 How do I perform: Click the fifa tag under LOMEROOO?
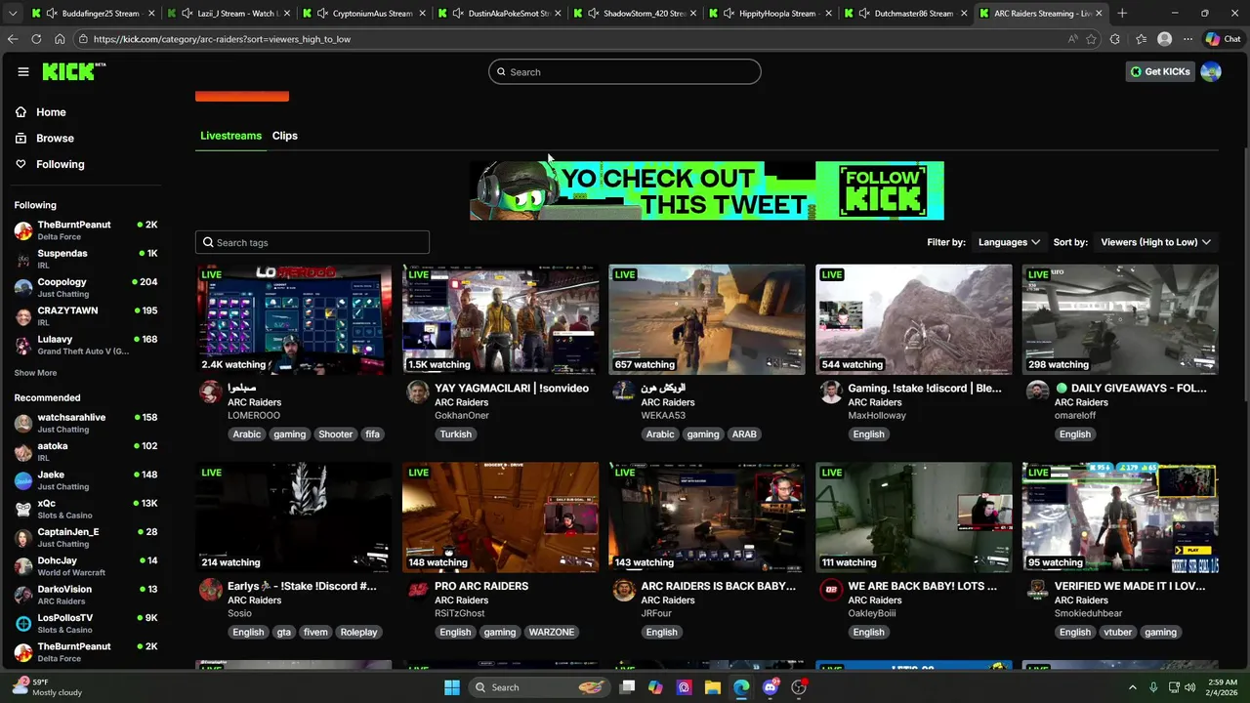coord(372,434)
